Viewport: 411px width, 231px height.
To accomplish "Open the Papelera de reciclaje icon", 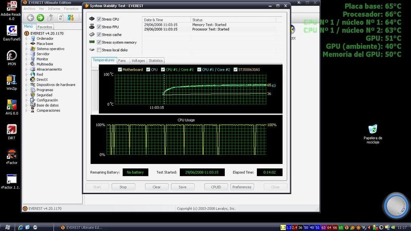I will [x=373, y=129].
